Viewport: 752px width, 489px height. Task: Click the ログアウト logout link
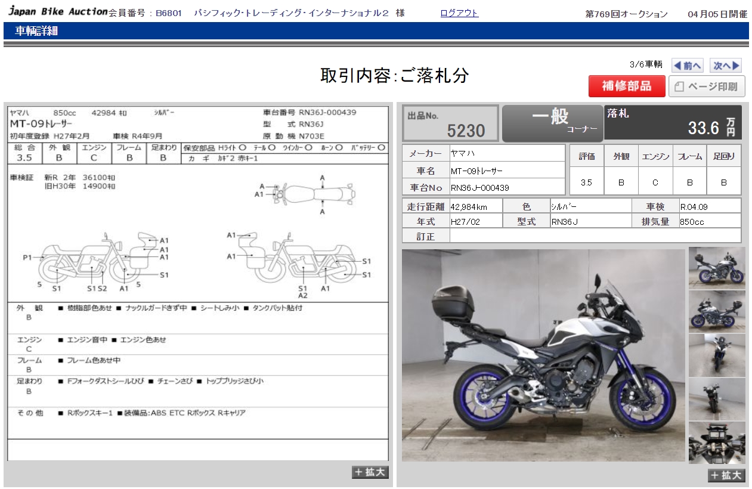coord(459,13)
